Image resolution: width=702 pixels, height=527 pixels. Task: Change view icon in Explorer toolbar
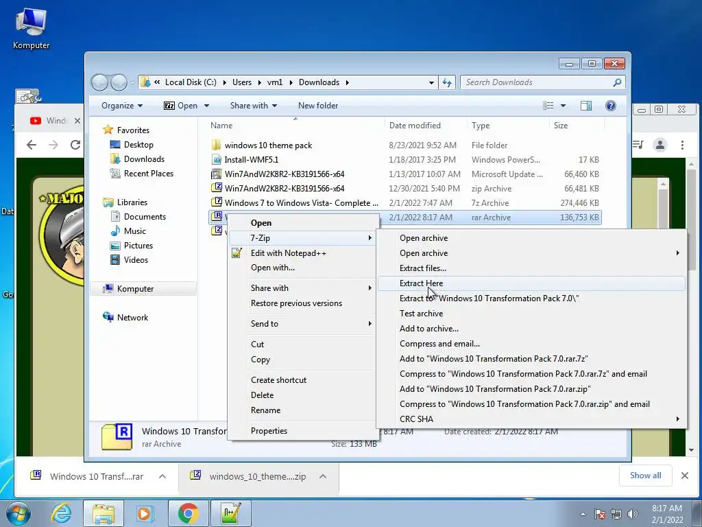coord(548,106)
